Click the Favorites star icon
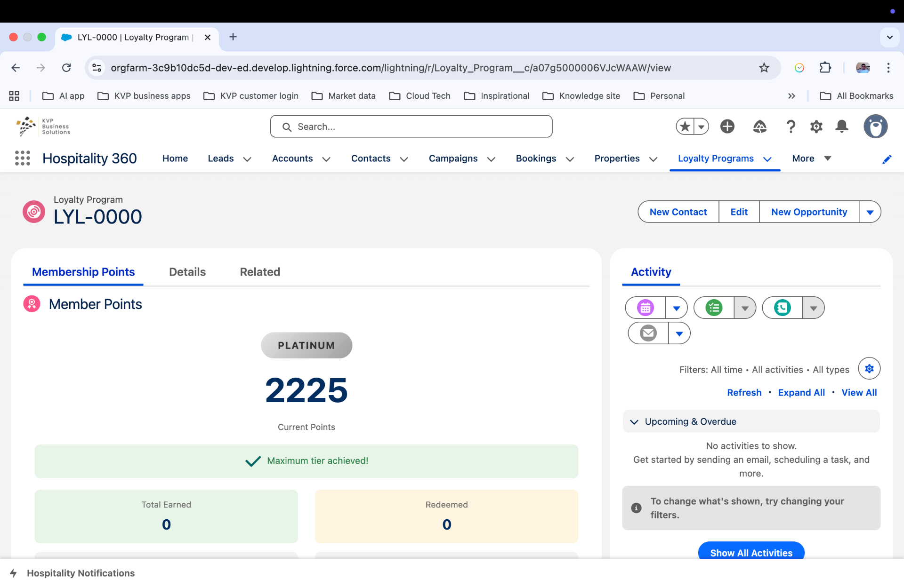The width and height of the screenshot is (904, 587). [x=685, y=127]
